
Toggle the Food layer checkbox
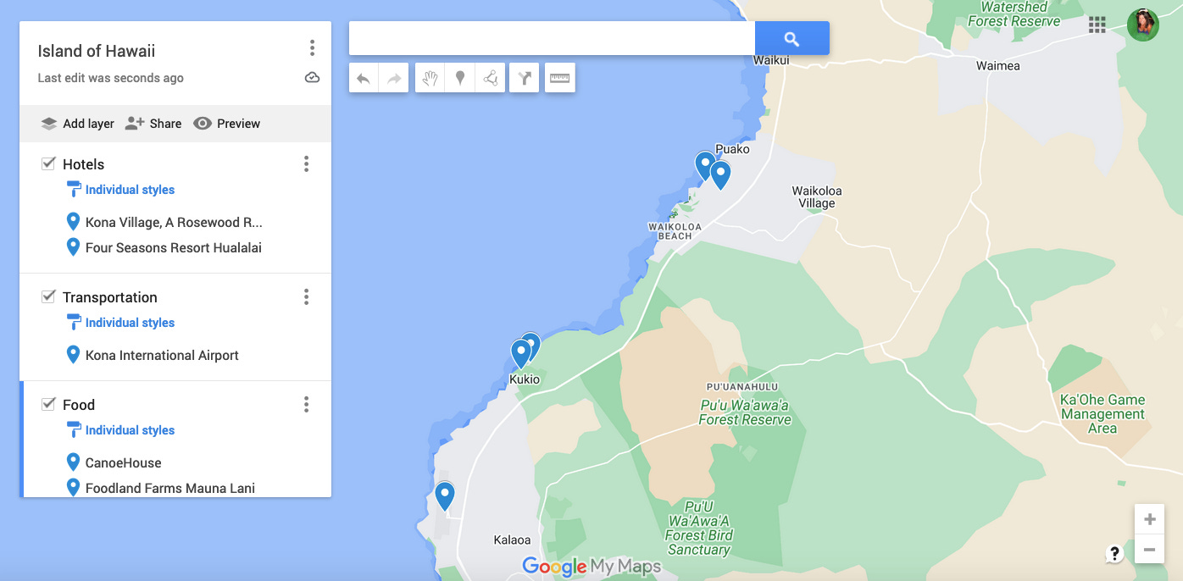pos(48,404)
